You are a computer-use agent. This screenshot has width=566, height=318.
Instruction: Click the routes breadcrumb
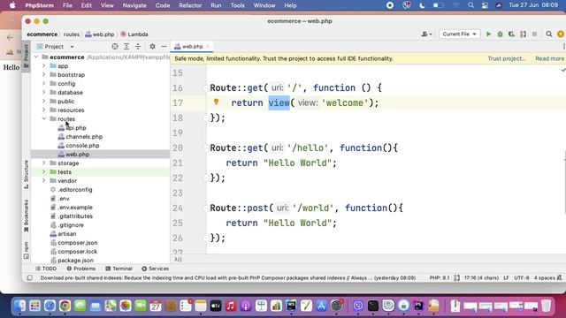tap(72, 34)
